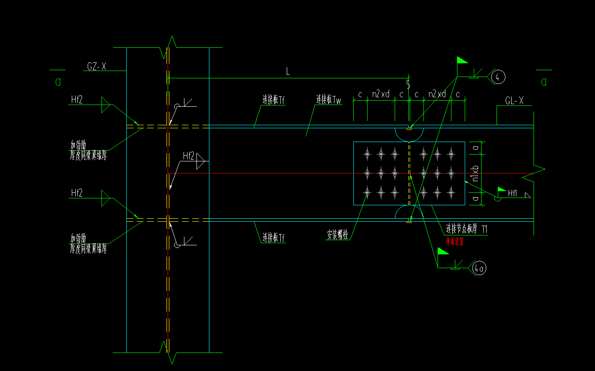Click the green flag above circled 4a
595x371 pixels.
(443, 251)
